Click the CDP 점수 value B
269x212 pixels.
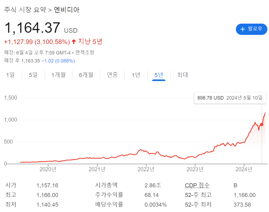pyautogui.click(x=235, y=185)
